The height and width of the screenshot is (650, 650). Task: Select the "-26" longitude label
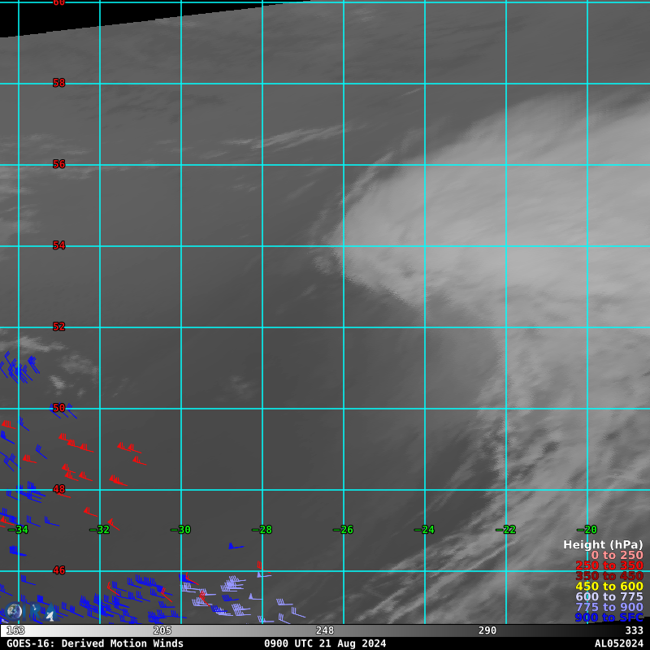(x=343, y=530)
